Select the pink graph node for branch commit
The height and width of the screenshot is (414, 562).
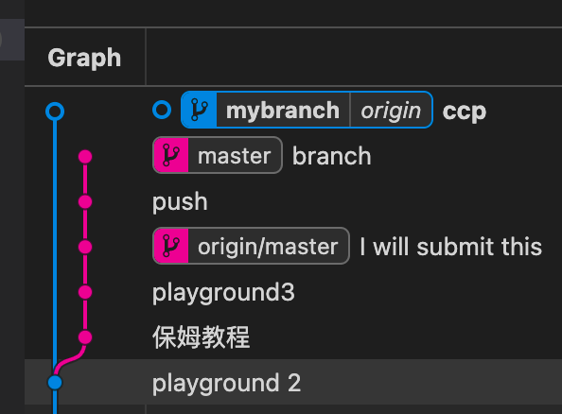85,157
